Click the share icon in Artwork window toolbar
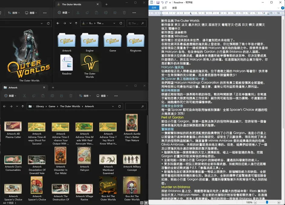This screenshot has height=205, width=285. [x=62, y=96]
